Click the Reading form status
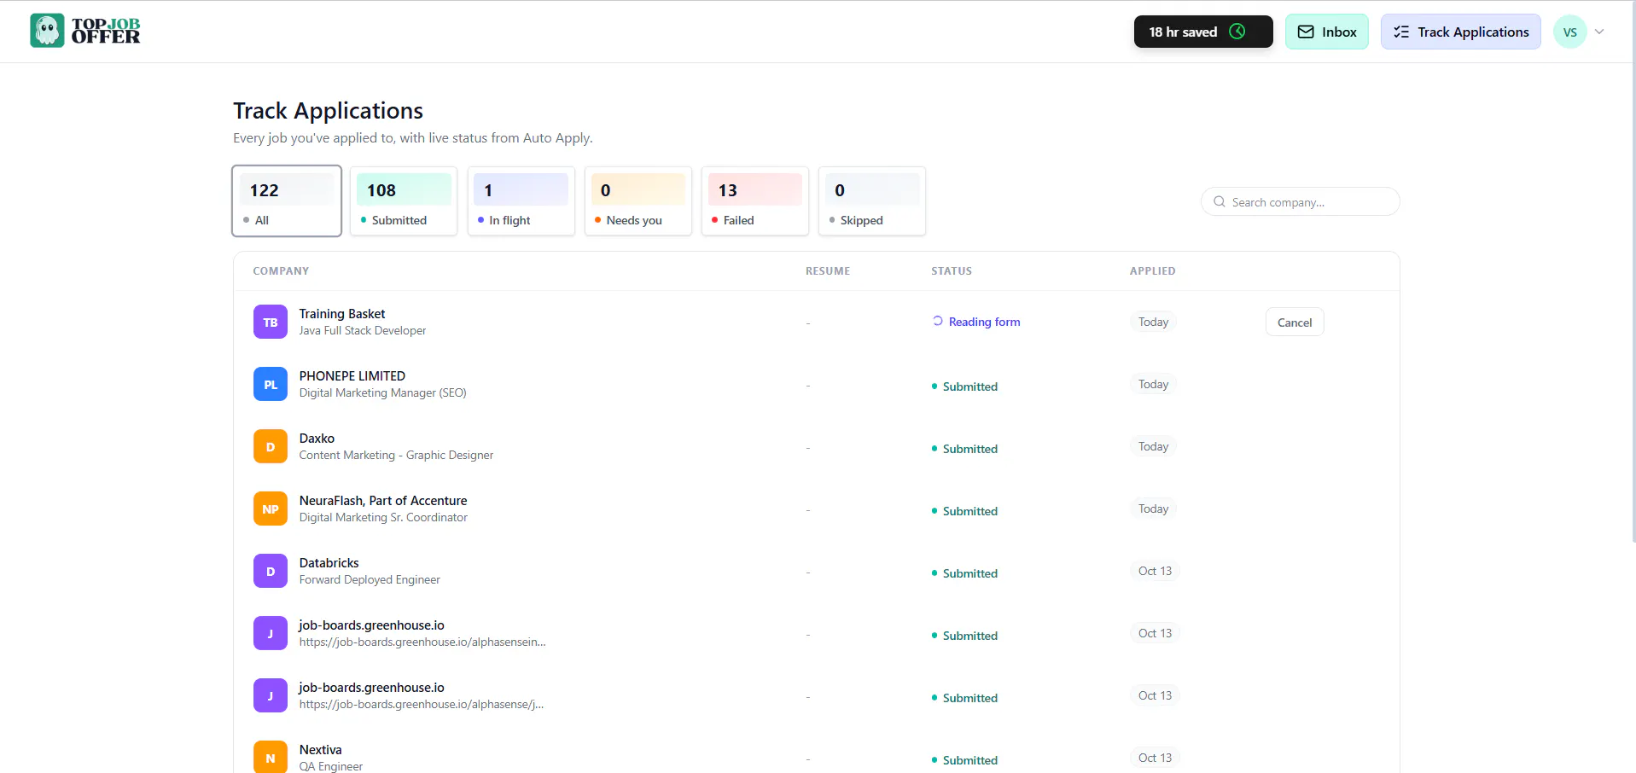 976,322
